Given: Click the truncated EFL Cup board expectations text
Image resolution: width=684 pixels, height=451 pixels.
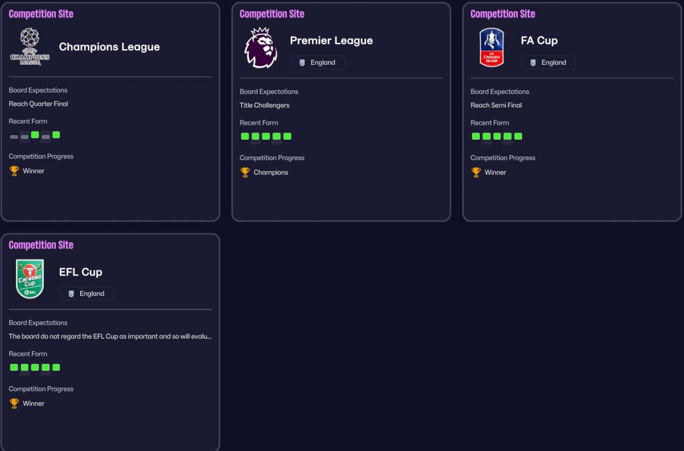Looking at the screenshot, I should [x=110, y=337].
